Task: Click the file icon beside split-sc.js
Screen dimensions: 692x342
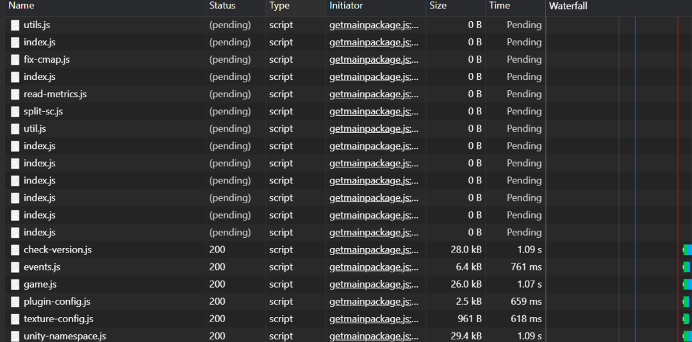Action: click(15, 111)
